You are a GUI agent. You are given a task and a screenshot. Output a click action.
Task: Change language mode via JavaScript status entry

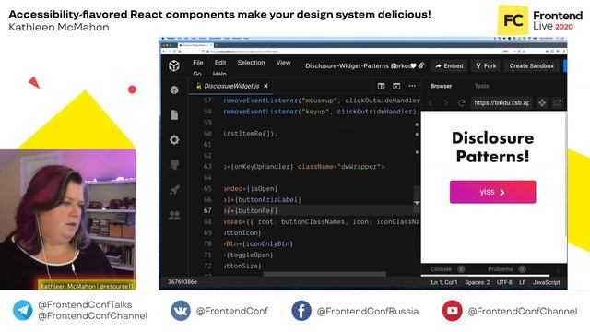pyautogui.click(x=546, y=282)
